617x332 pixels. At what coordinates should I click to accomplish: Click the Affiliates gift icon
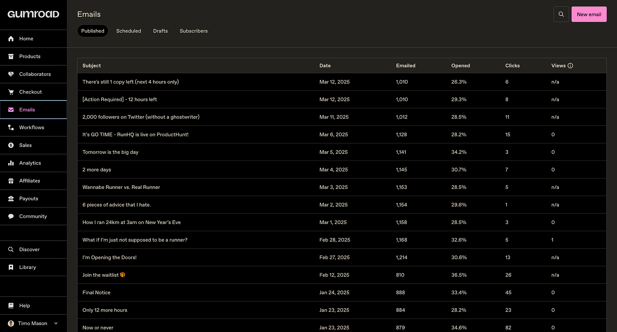11,181
